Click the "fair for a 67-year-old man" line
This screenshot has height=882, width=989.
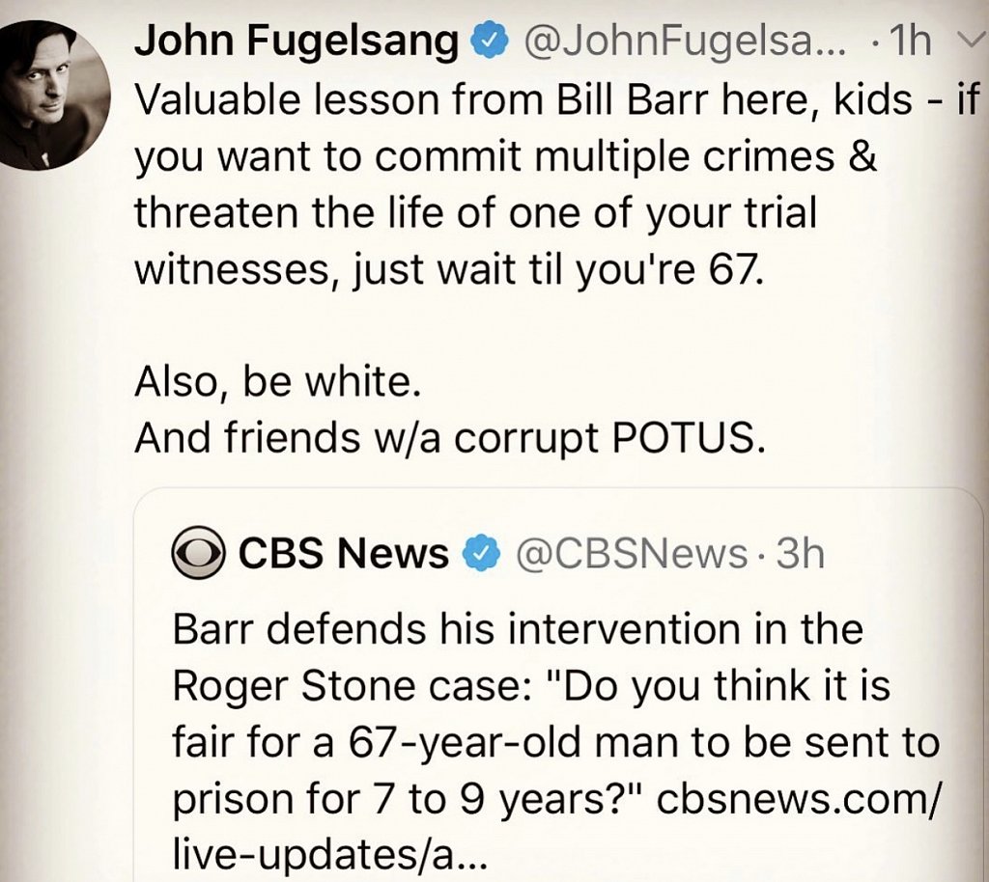click(x=555, y=744)
